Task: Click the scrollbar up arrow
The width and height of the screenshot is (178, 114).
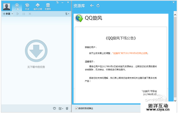Action: (175, 15)
